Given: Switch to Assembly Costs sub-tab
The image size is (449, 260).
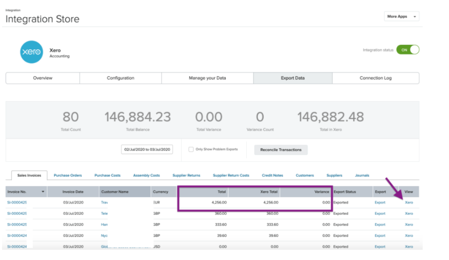Looking at the screenshot, I should click(146, 176).
